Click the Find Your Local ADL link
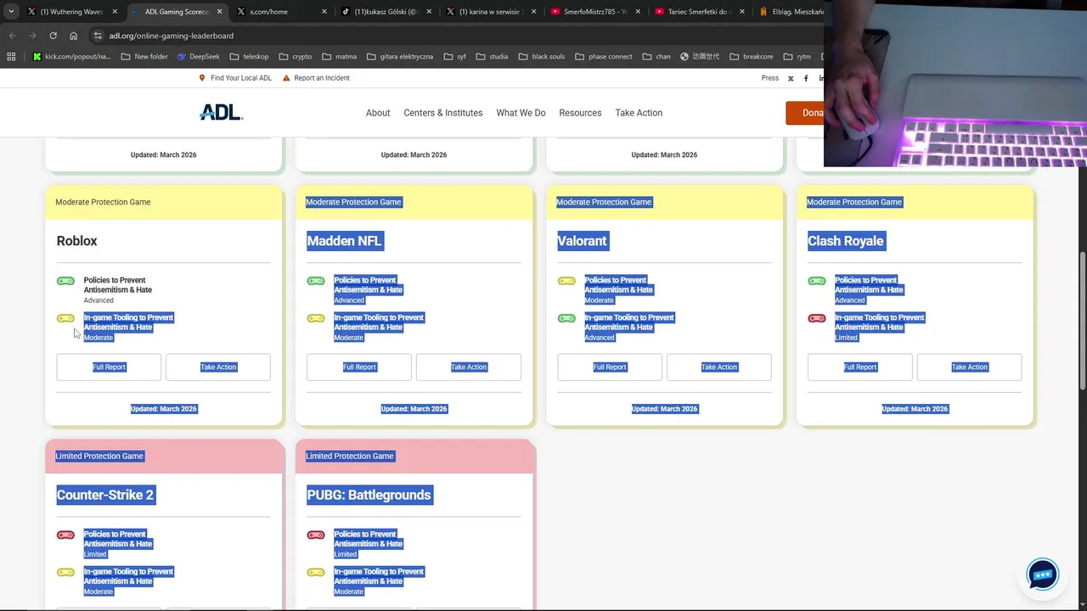 click(241, 78)
